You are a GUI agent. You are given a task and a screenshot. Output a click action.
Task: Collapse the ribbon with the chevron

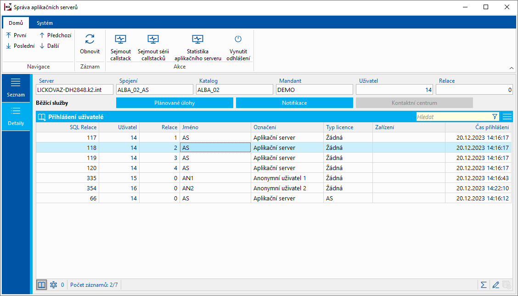pyautogui.click(x=512, y=68)
